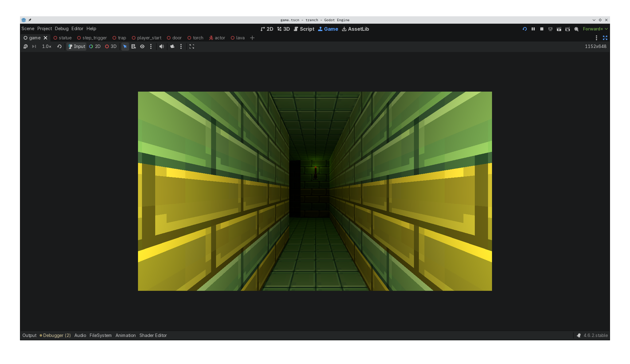Switch to the Script workspace
This screenshot has height=364, width=630.
(x=304, y=29)
